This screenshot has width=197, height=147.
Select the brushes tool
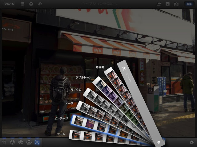(29, 142)
